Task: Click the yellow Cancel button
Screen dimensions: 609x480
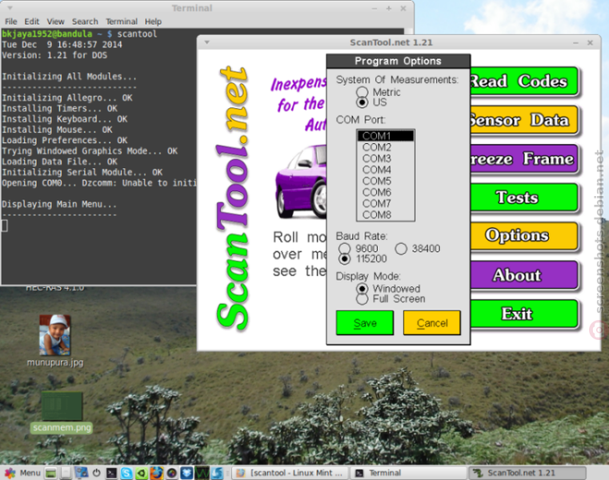Action: pyautogui.click(x=432, y=322)
